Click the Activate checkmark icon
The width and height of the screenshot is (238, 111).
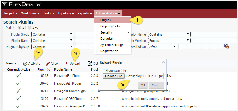(25, 64)
